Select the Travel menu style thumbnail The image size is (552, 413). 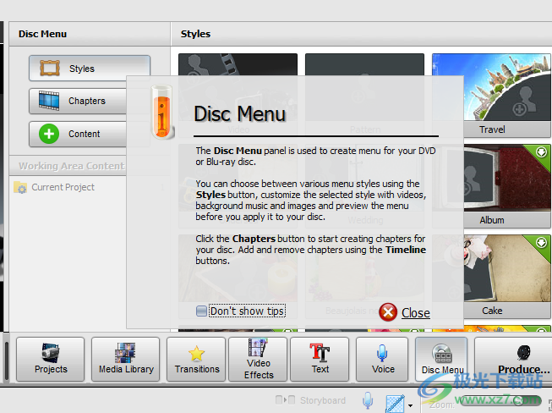click(491, 95)
